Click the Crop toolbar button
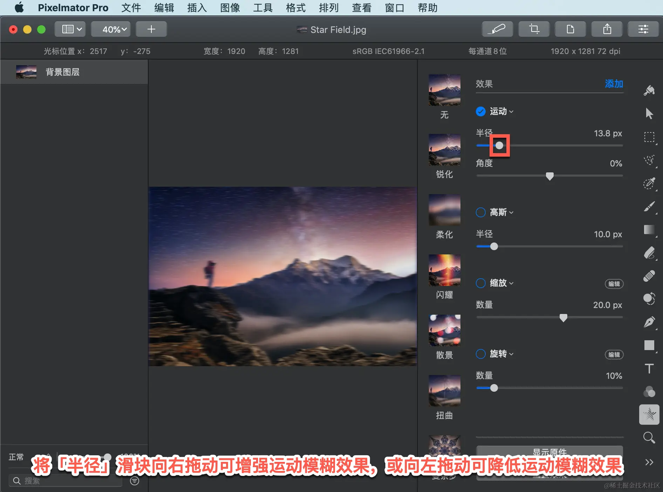The height and width of the screenshot is (492, 663). coord(534,29)
